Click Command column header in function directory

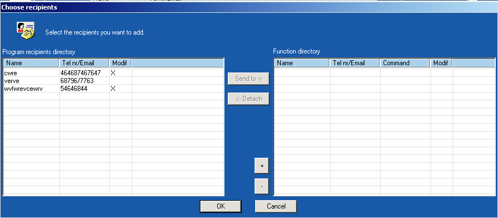point(405,63)
